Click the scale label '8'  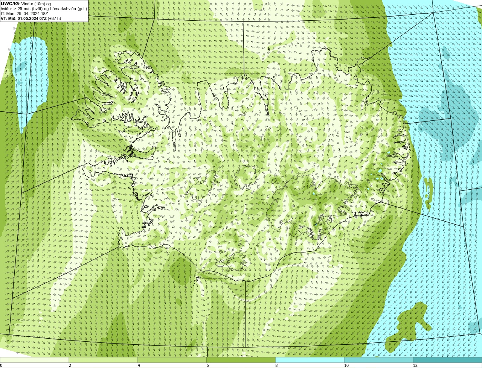pos(276,365)
